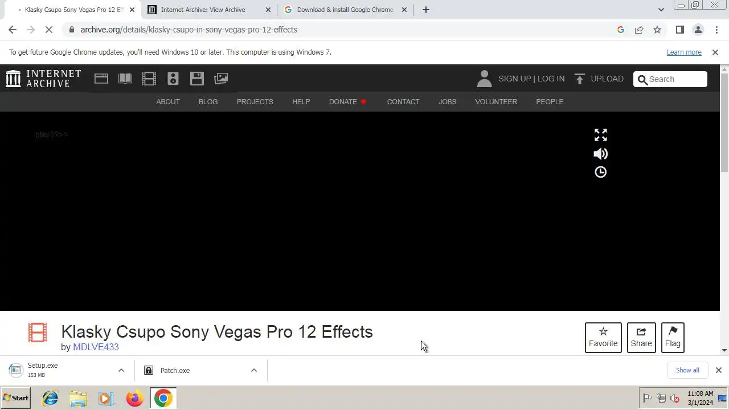The width and height of the screenshot is (729, 410).
Task: Open the BLOG menu item
Action: tap(208, 102)
